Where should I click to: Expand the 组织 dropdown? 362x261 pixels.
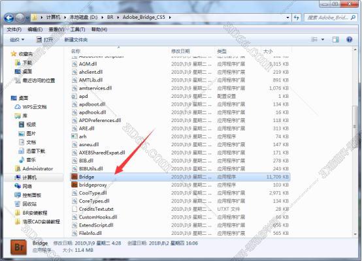coord(17,40)
